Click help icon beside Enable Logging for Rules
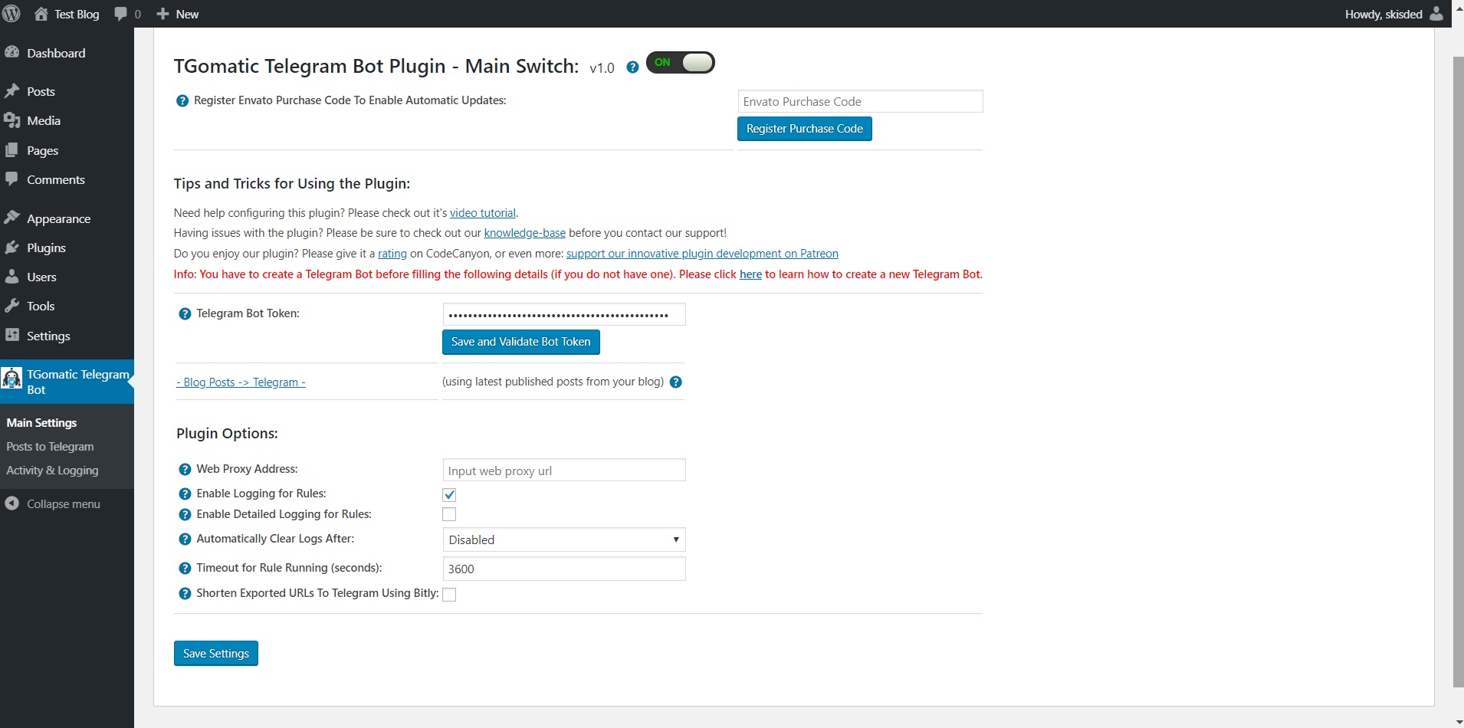Viewport: 1464px width, 728px height. click(x=185, y=494)
